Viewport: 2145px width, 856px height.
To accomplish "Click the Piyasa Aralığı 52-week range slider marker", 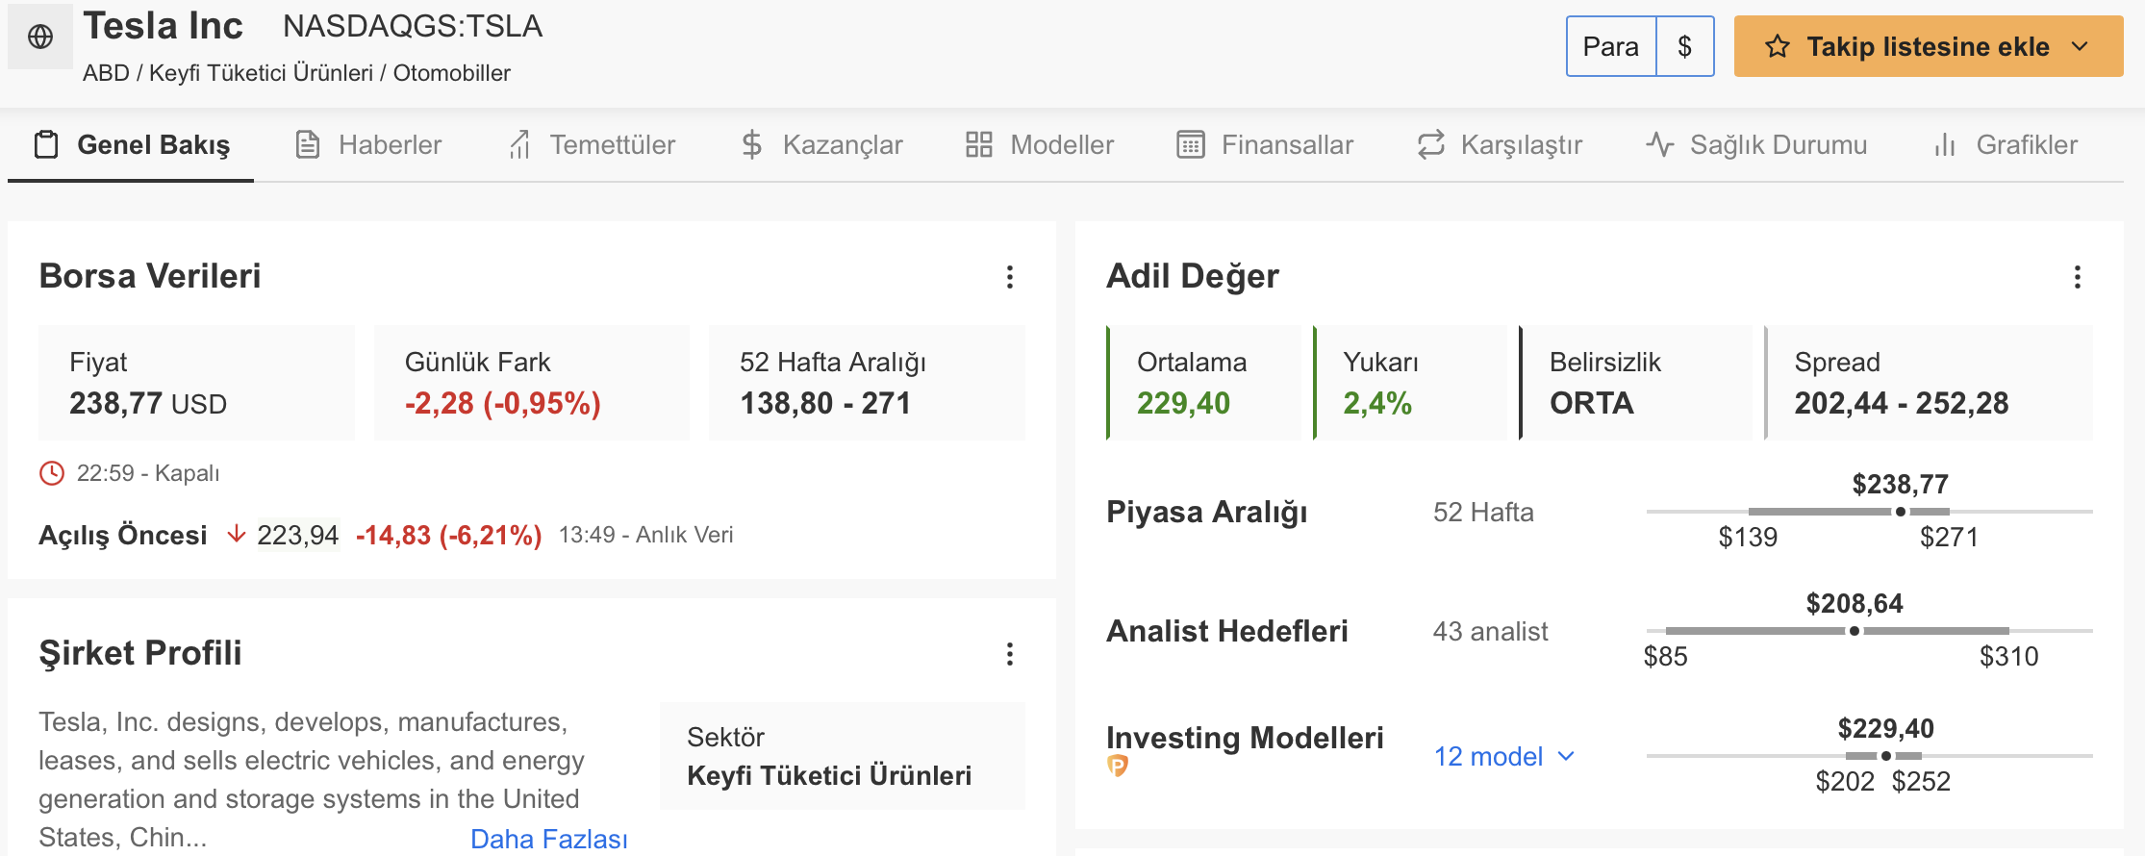I will (x=1901, y=512).
